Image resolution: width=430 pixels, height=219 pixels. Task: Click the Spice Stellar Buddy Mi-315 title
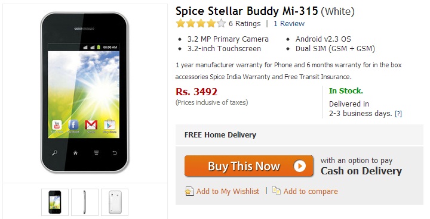(247, 11)
